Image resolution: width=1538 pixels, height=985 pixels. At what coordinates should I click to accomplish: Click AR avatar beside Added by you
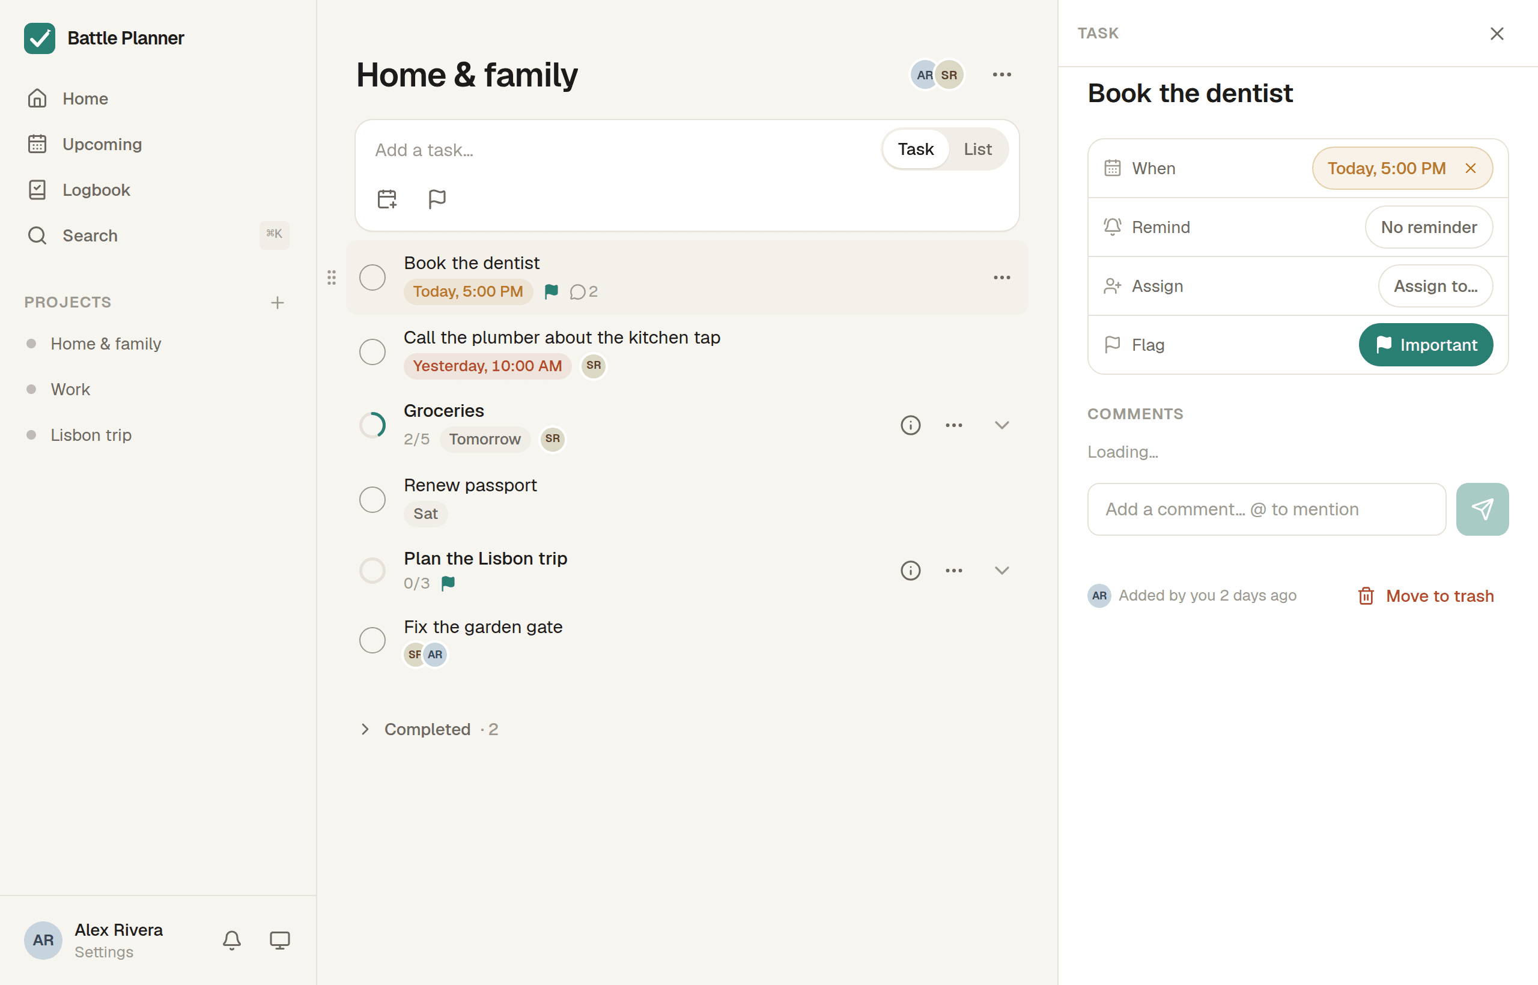1099,596
